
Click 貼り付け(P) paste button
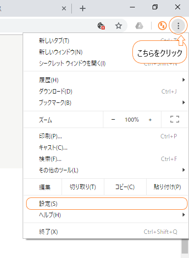167,187
